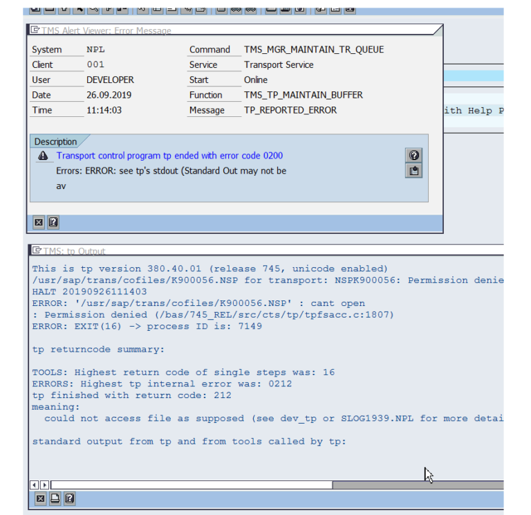Image resolution: width=531 pixels, height=515 pixels.
Task: Click the clipboard long text icon in Description
Action: pyautogui.click(x=413, y=171)
